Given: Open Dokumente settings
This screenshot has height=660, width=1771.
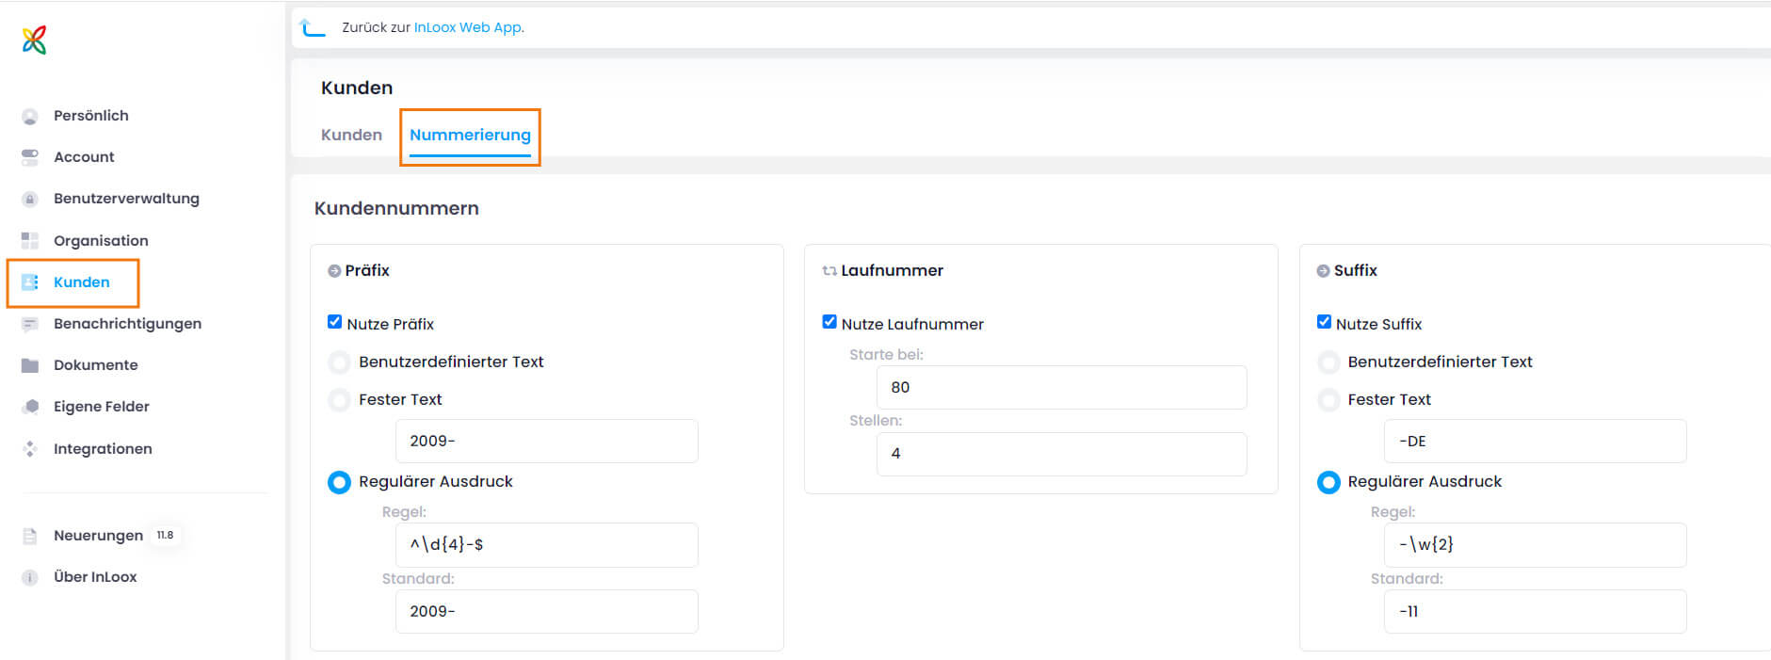Looking at the screenshot, I should (95, 365).
